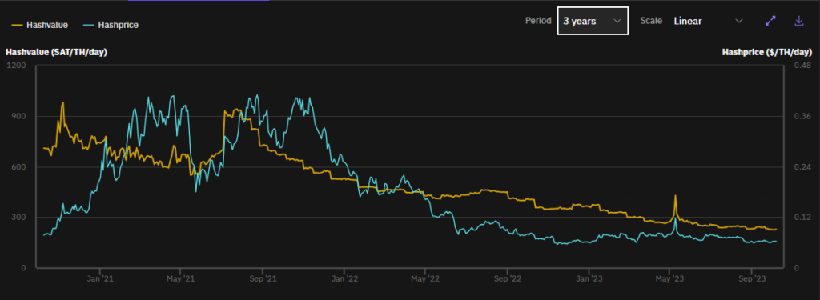Toggle Hashprice series in legend
Image resolution: width=820 pixels, height=300 pixels.
pyautogui.click(x=110, y=25)
